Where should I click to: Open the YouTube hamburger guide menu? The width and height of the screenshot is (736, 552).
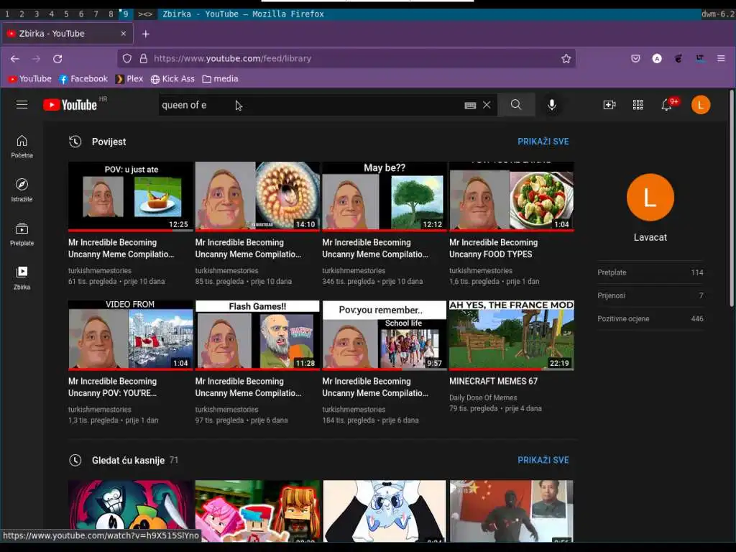coord(22,105)
